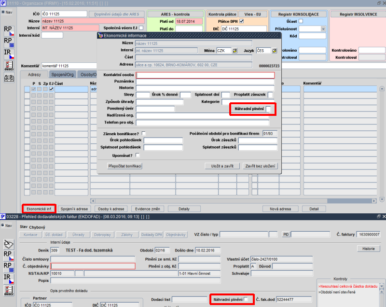Click the Registr KONSOLIDACE button
The height and width of the screenshot is (307, 386).
[x=298, y=14]
